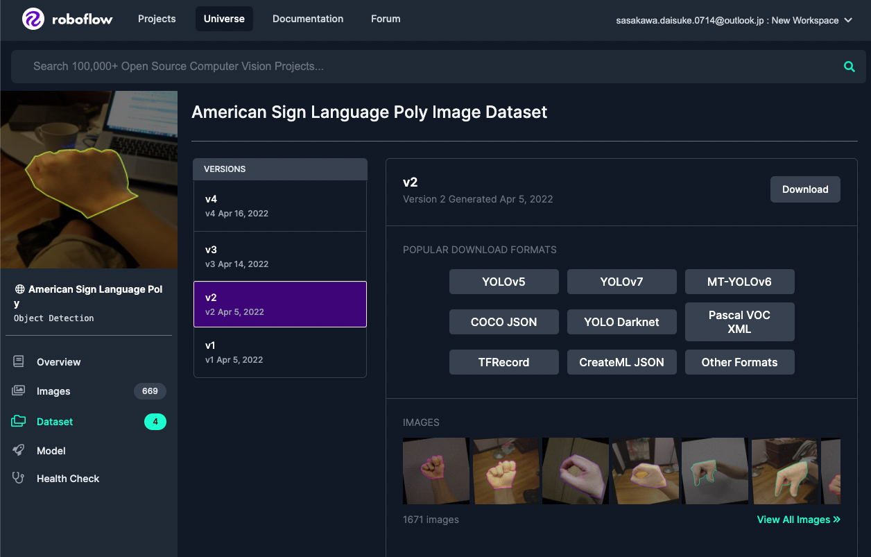Go to the Forum
The height and width of the screenshot is (557, 871).
click(386, 19)
